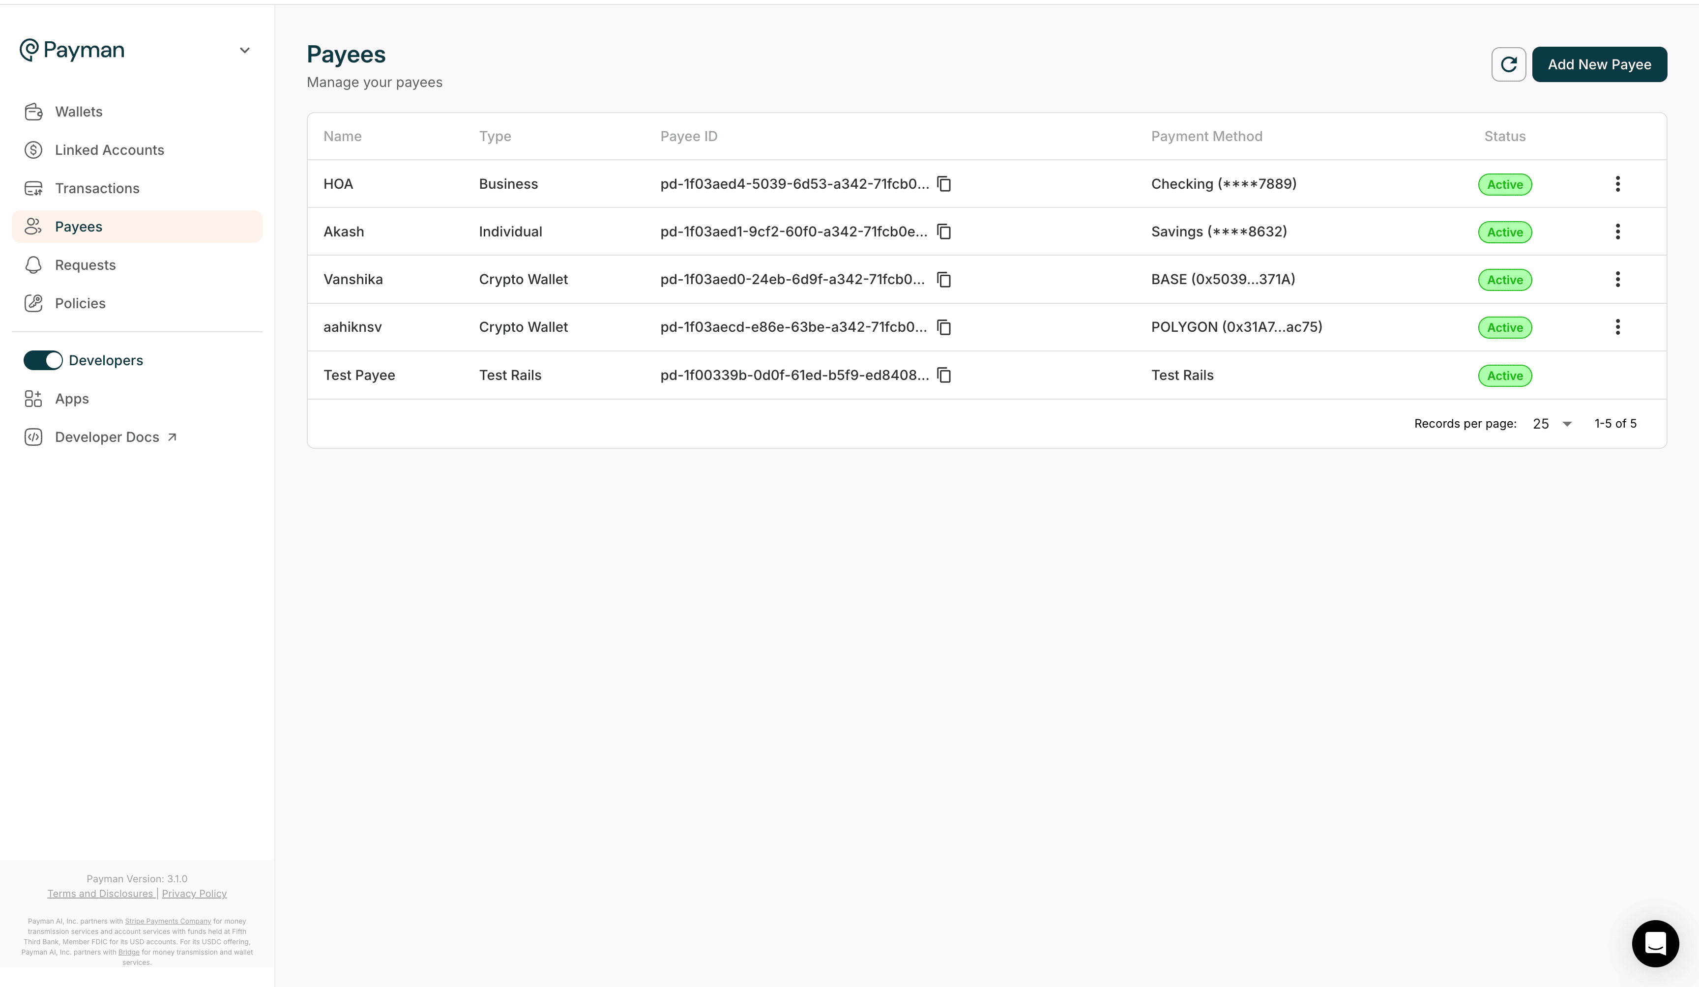
Task: Expand the Payman account chevron dropdown
Action: pyautogui.click(x=245, y=51)
